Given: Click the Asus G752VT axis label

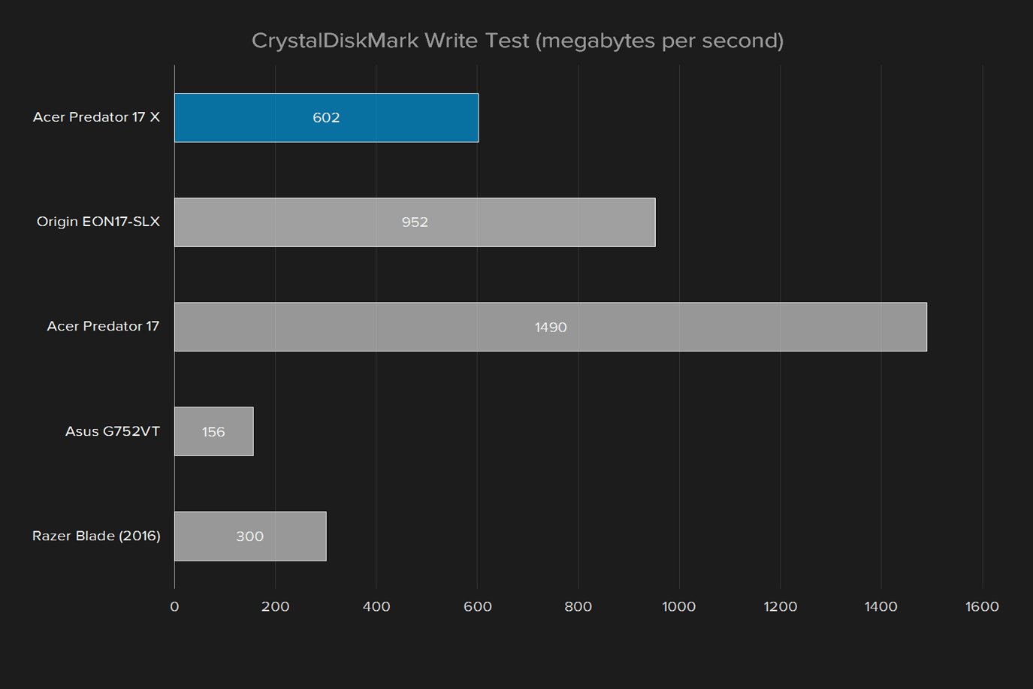Looking at the screenshot, I should click(113, 431).
